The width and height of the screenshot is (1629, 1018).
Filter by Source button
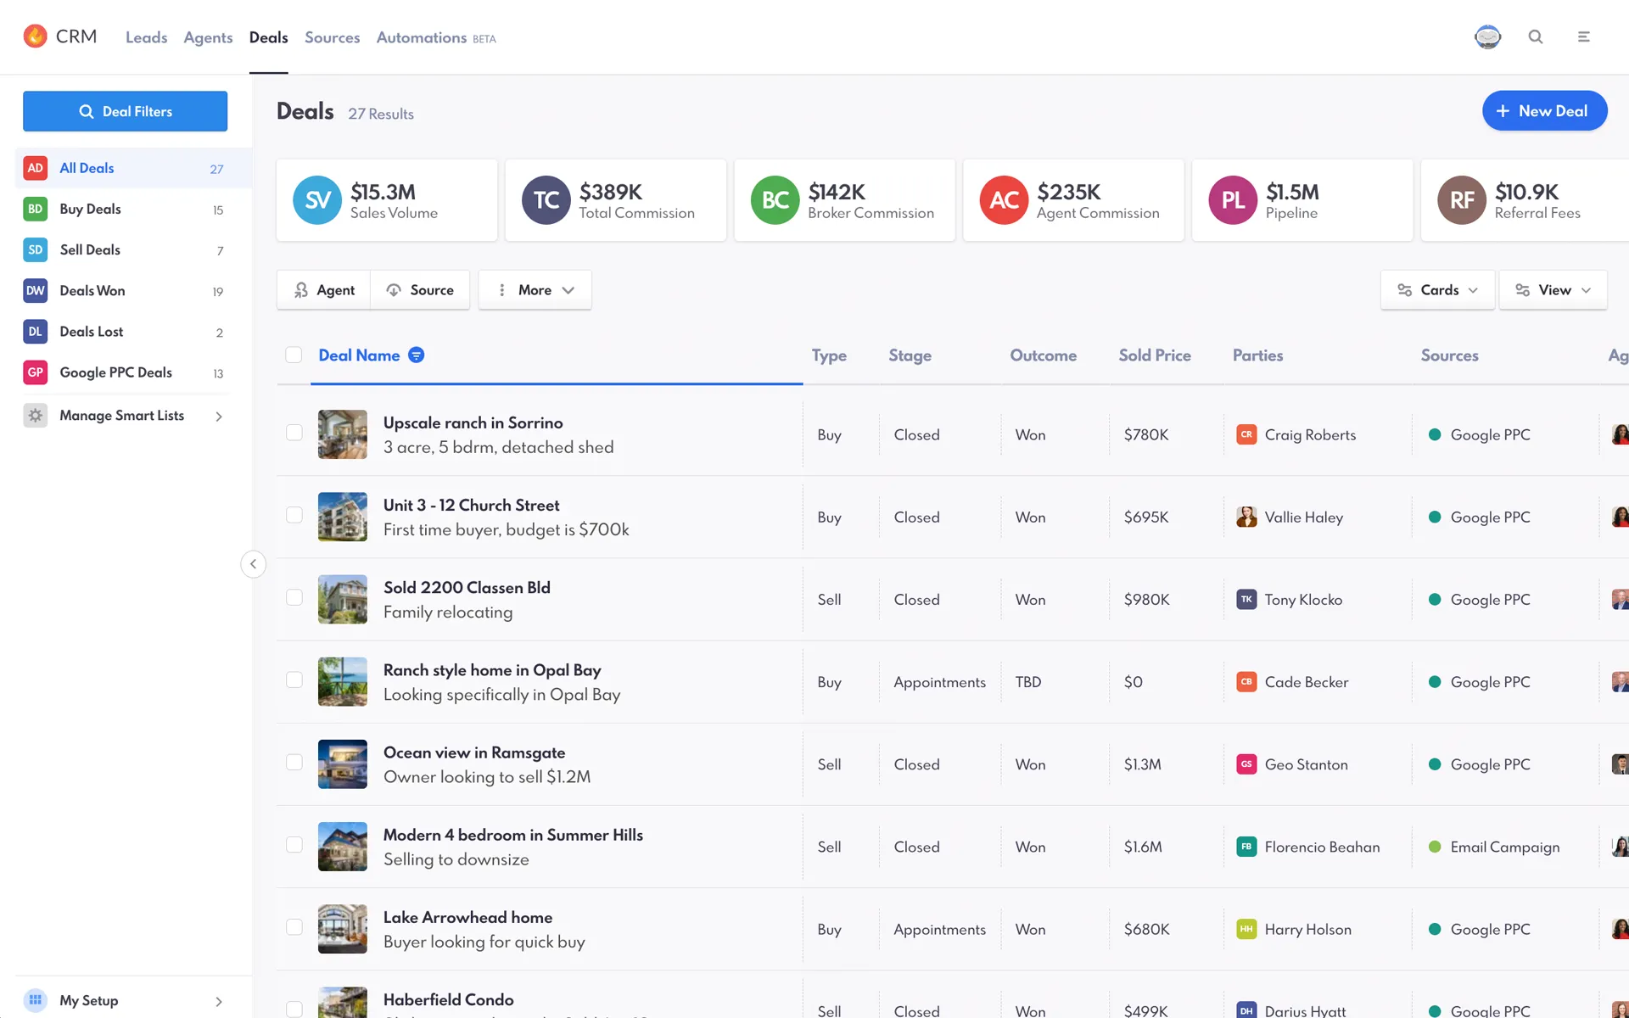[x=420, y=290]
